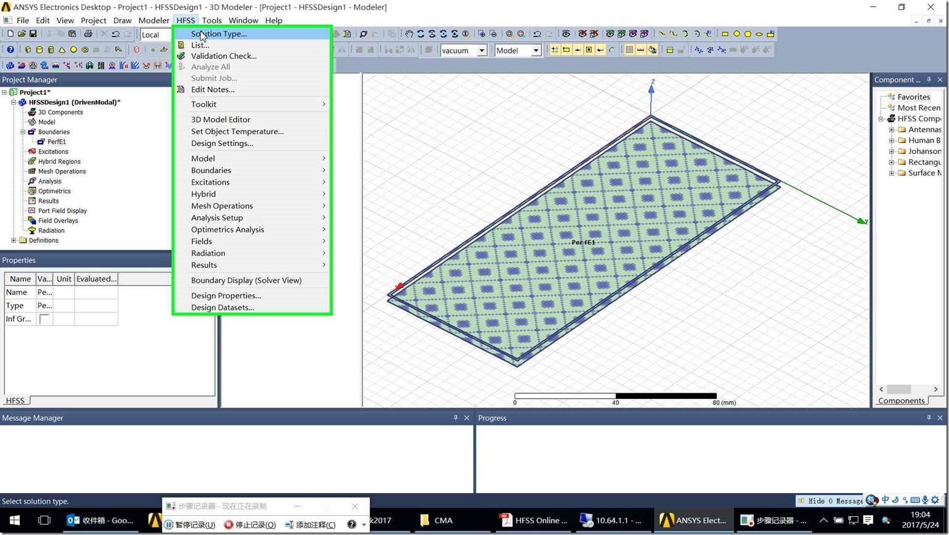Click the Undo toolbar icon
This screenshot has height=535, width=949.
(x=115, y=34)
